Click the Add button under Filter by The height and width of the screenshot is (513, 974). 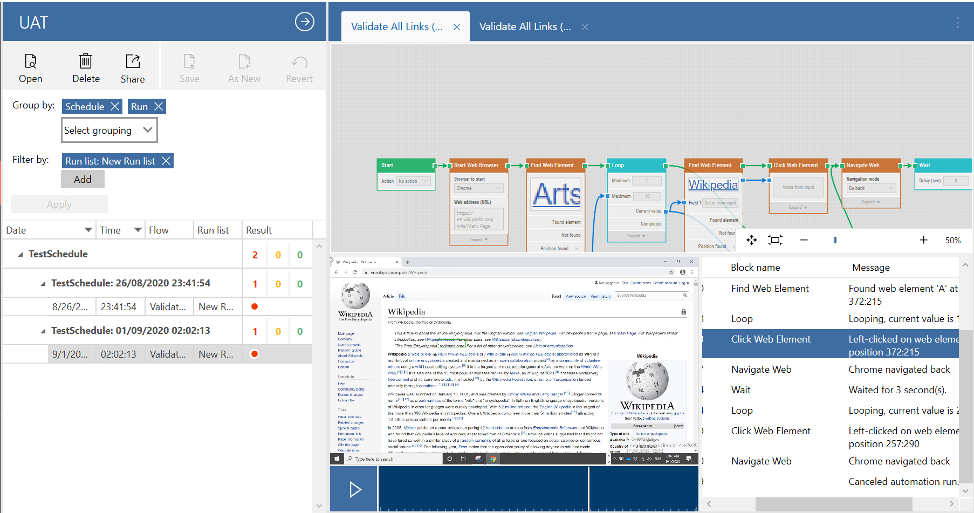(83, 179)
